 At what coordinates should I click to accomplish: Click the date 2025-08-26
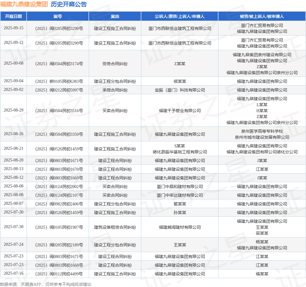click(x=13, y=134)
